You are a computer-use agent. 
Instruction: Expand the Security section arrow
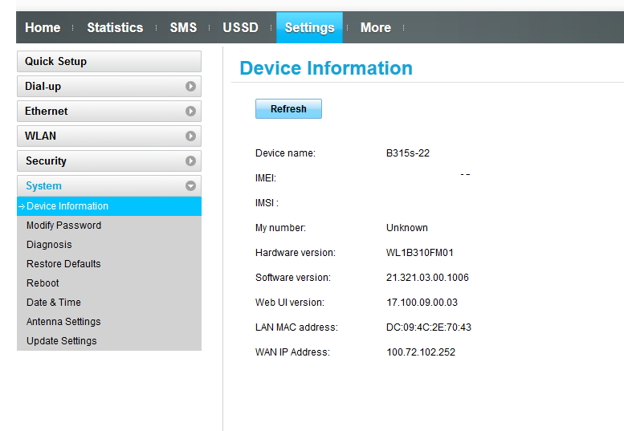(190, 161)
